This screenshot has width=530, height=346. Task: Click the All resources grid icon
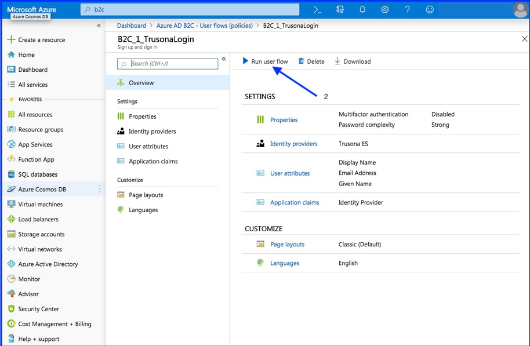[x=11, y=114]
